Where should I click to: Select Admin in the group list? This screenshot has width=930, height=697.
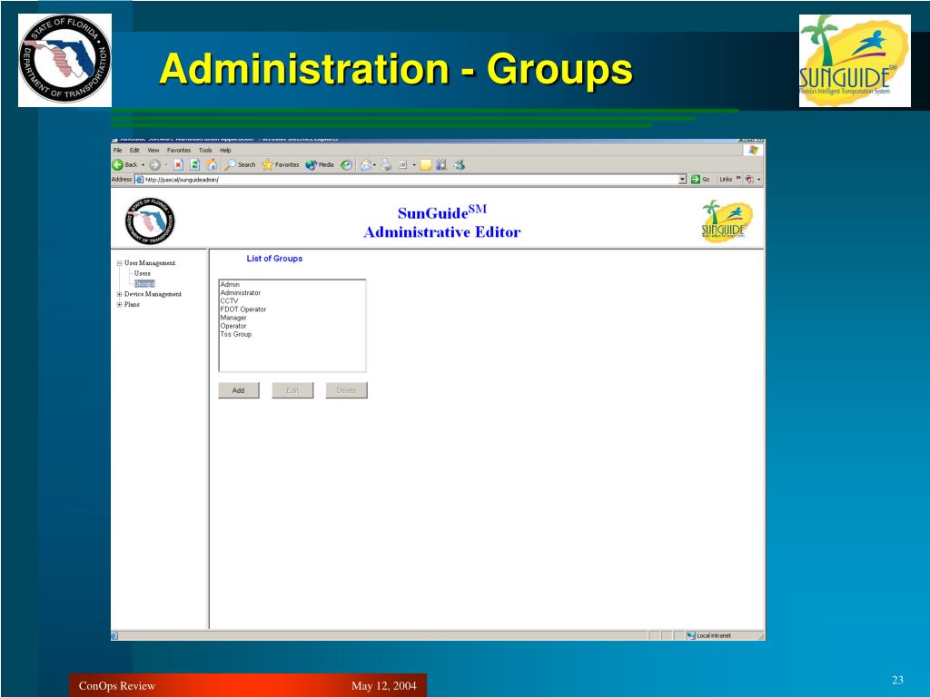coord(230,284)
